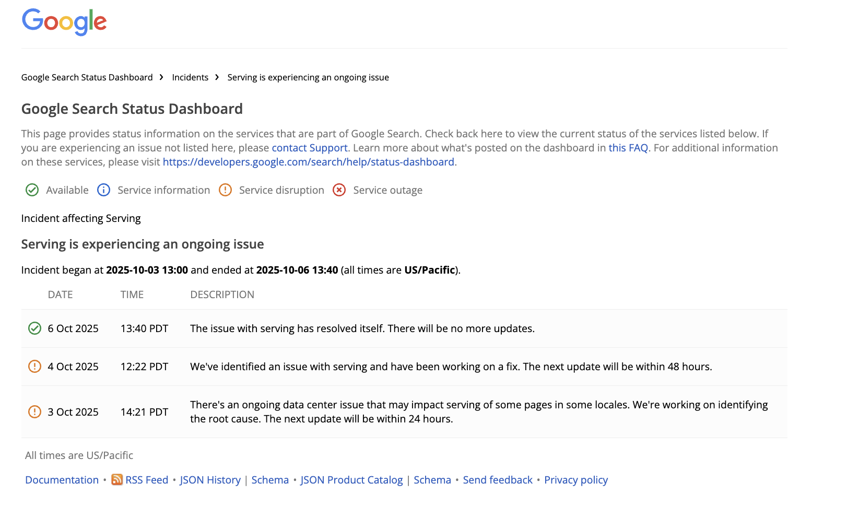The width and height of the screenshot is (847, 518).
Task: Click the green Available checkmark legend icon
Action: click(x=32, y=190)
